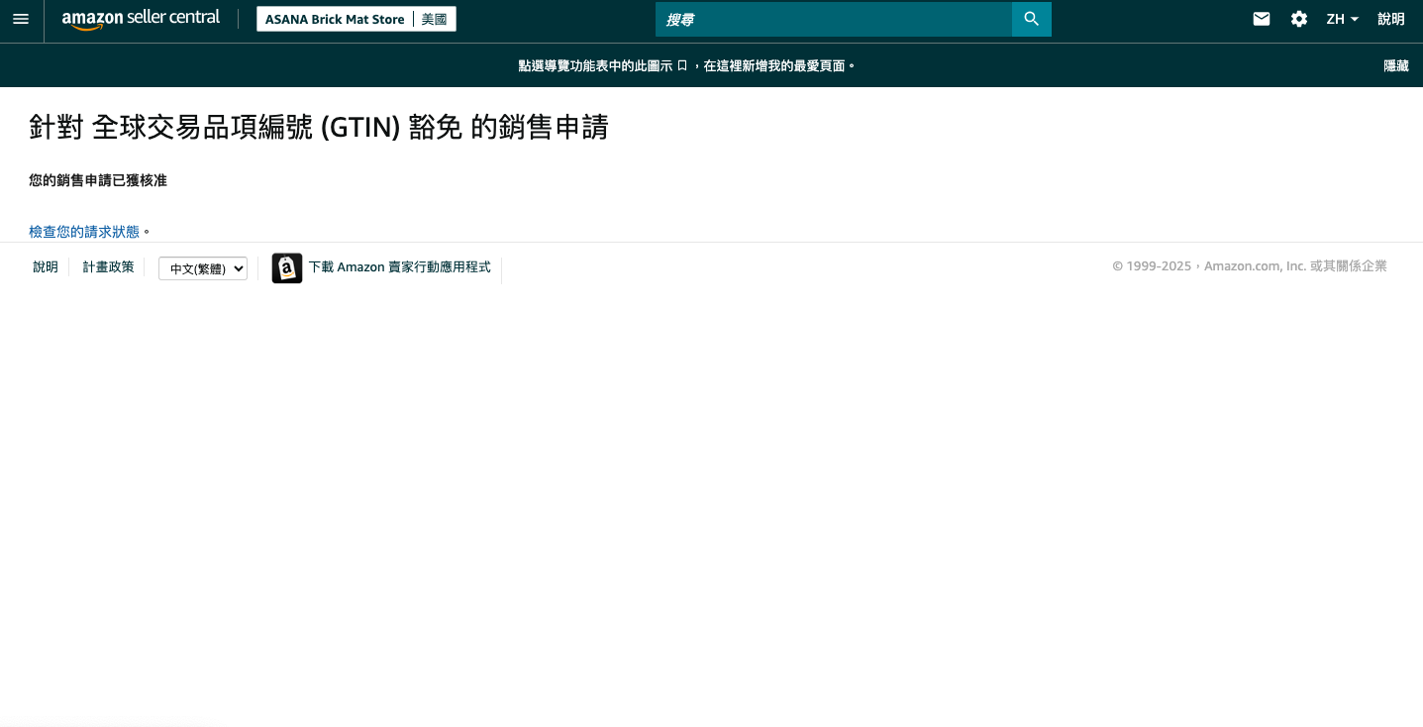Click 下載 Amazon 賣家行動應用程式 link

[x=400, y=267]
